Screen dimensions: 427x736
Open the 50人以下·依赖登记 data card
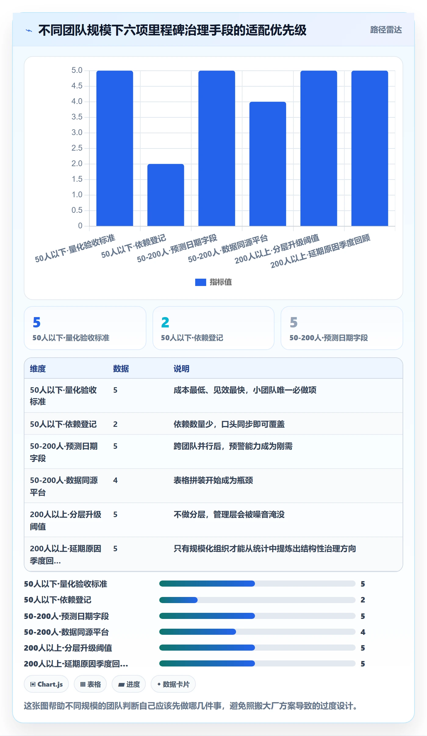pos(213,328)
